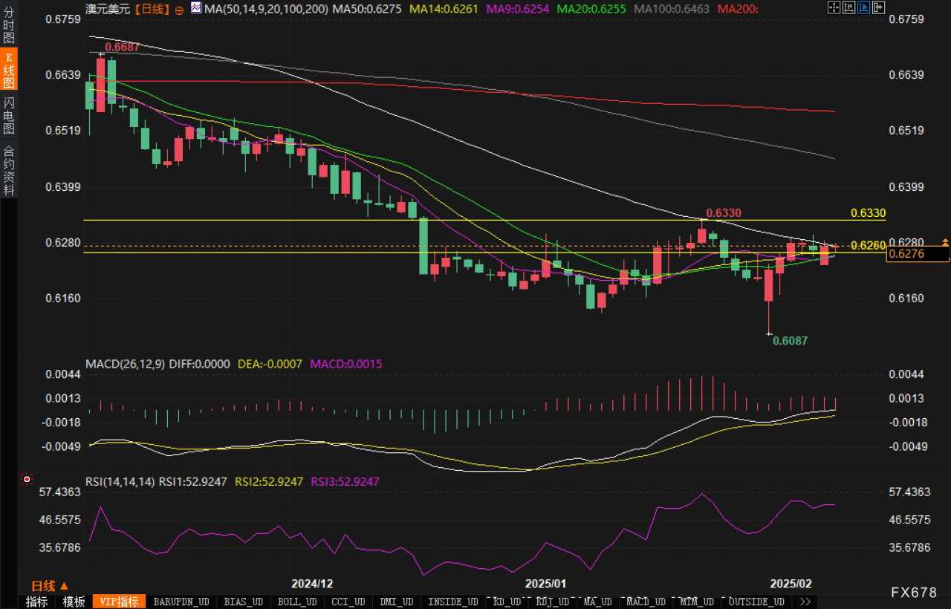The width and height of the screenshot is (951, 609).
Task: Click the DEA:-0.0007 value
Action: (x=270, y=364)
